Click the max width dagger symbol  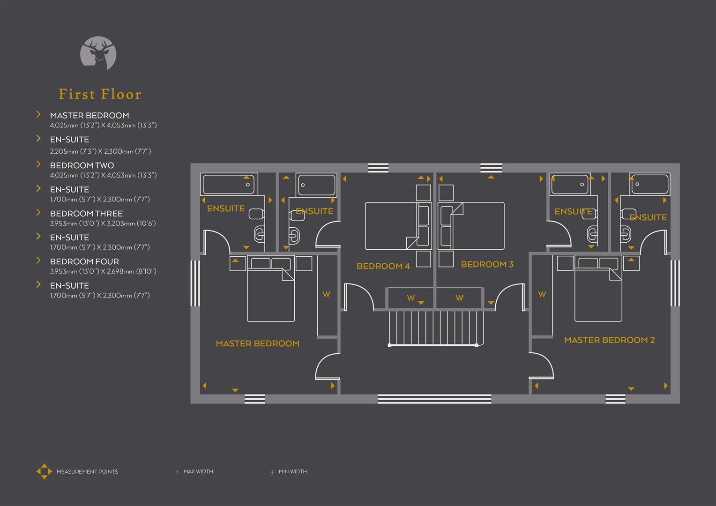pyautogui.click(x=177, y=472)
